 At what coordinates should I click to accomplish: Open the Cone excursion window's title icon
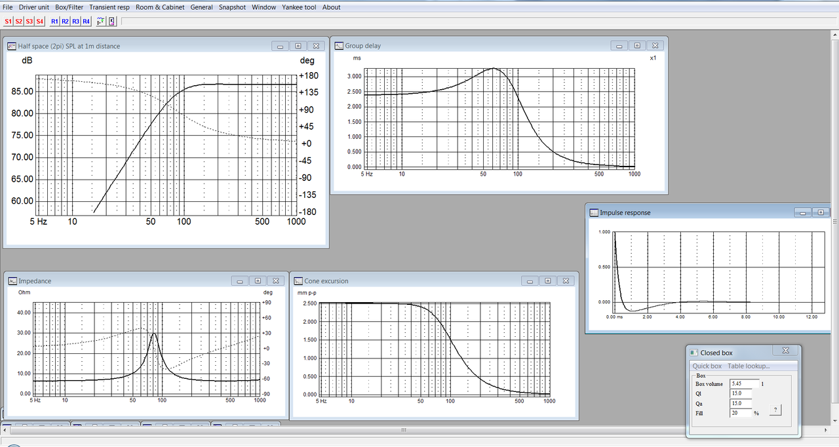[298, 281]
